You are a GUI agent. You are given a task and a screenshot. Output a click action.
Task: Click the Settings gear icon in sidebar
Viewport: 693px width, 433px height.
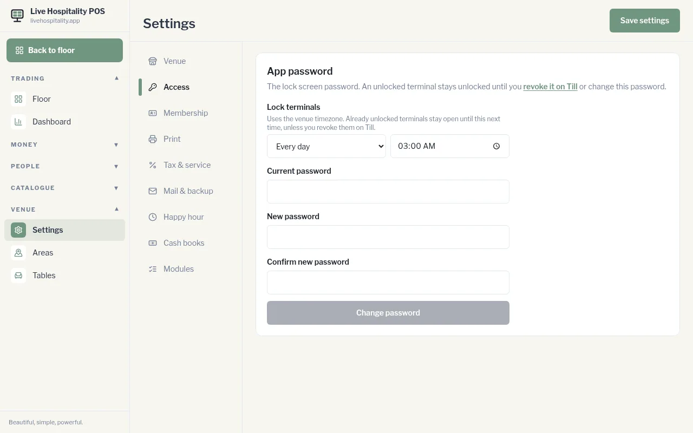18,230
